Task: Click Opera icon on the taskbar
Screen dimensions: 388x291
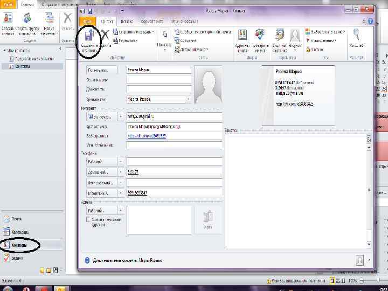Action: 27,289
